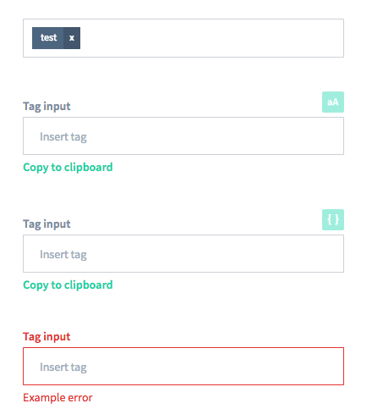The height and width of the screenshot is (420, 383).
Task: Toggle the aA case option icon
Action: pyautogui.click(x=333, y=102)
